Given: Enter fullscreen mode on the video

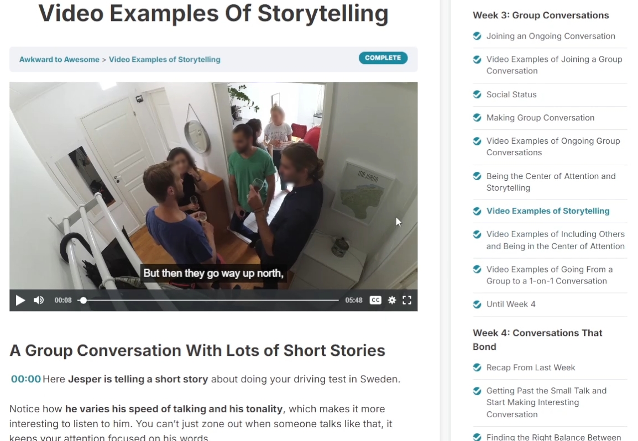Looking at the screenshot, I should (407, 300).
